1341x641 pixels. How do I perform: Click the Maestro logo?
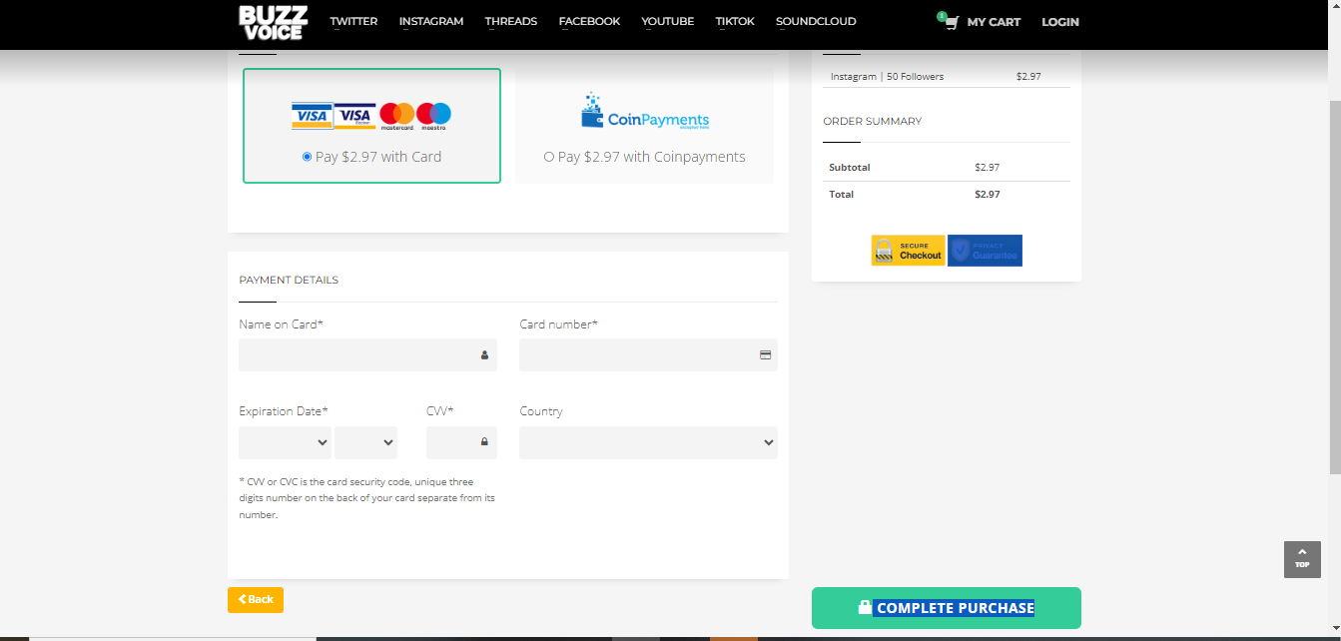click(433, 116)
